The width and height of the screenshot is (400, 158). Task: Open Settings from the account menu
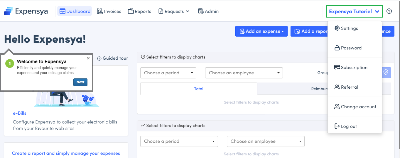click(x=349, y=28)
